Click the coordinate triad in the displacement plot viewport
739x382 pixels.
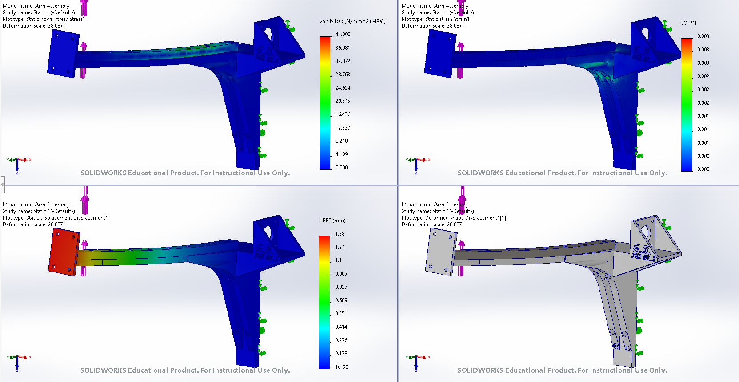coord(18,362)
